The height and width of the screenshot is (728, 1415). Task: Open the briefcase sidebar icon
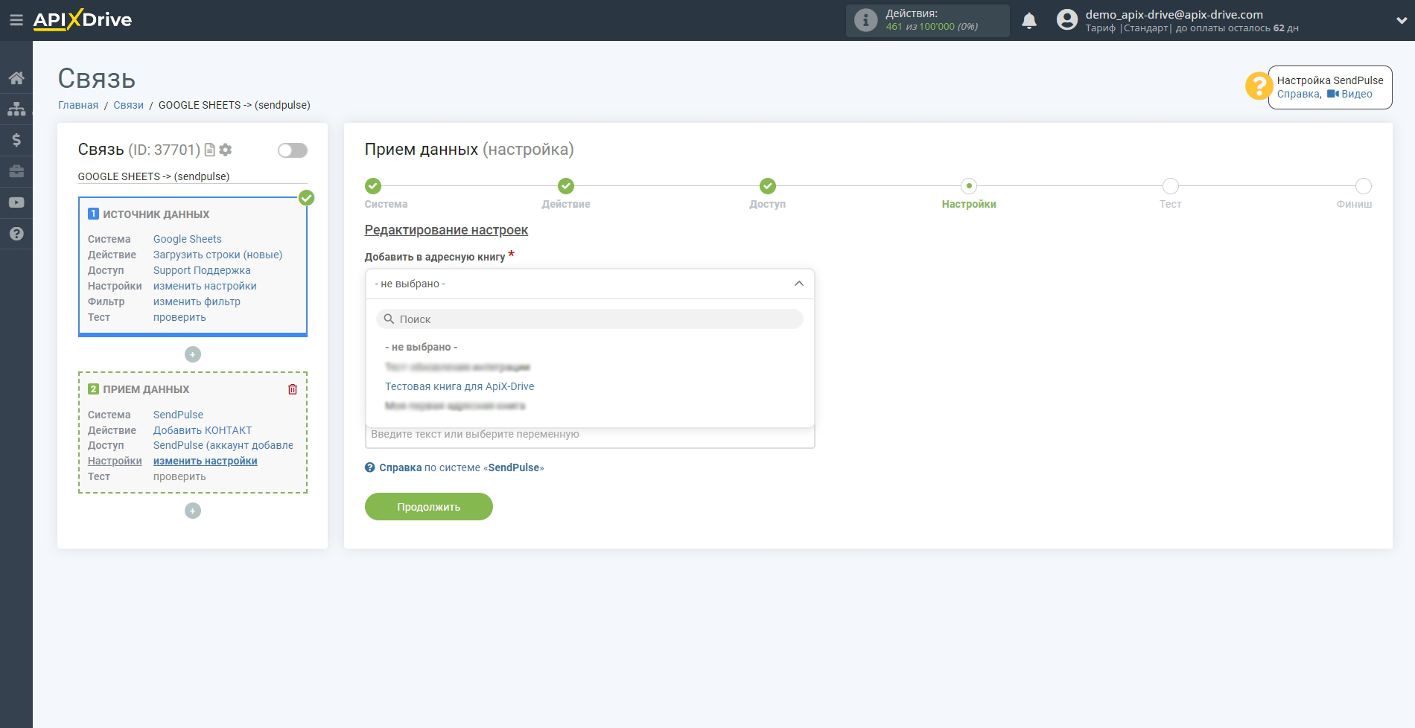tap(16, 171)
